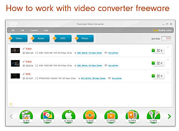Screen dimensions: 179x131
Task: Click the red DVD title text
Action: click(28, 74)
